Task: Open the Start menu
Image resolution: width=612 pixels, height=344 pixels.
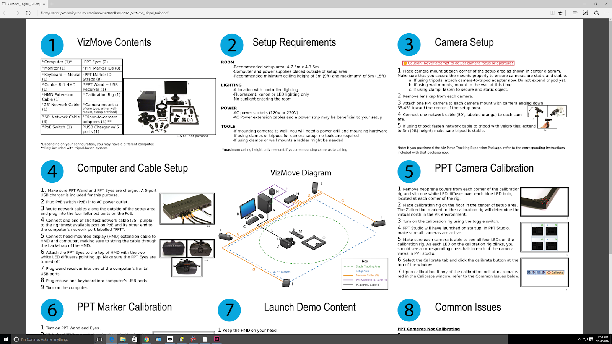Action: (x=5, y=339)
